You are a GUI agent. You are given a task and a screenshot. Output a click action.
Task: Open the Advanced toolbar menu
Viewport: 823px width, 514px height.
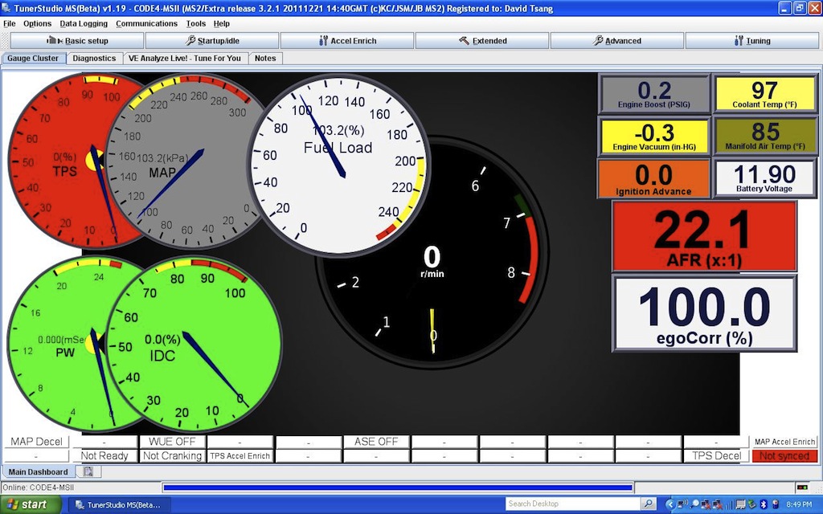tap(617, 40)
